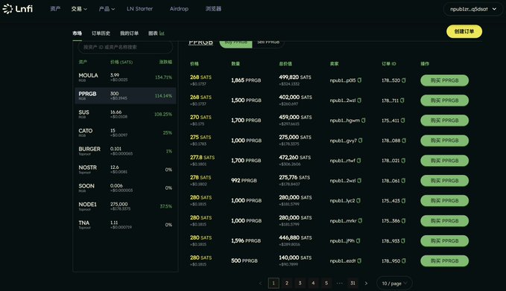The image size is (506, 291).
Task: Go to page 4
Action: click(x=313, y=284)
